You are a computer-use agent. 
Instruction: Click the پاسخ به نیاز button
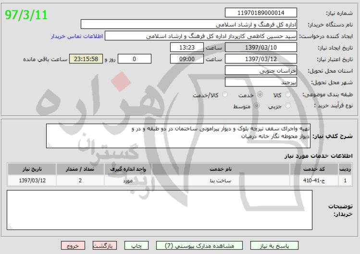coord(274,245)
